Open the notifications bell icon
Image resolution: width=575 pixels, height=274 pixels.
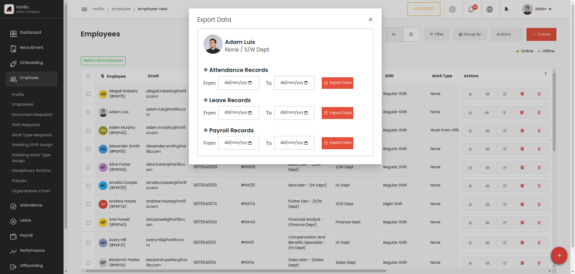tap(471, 9)
